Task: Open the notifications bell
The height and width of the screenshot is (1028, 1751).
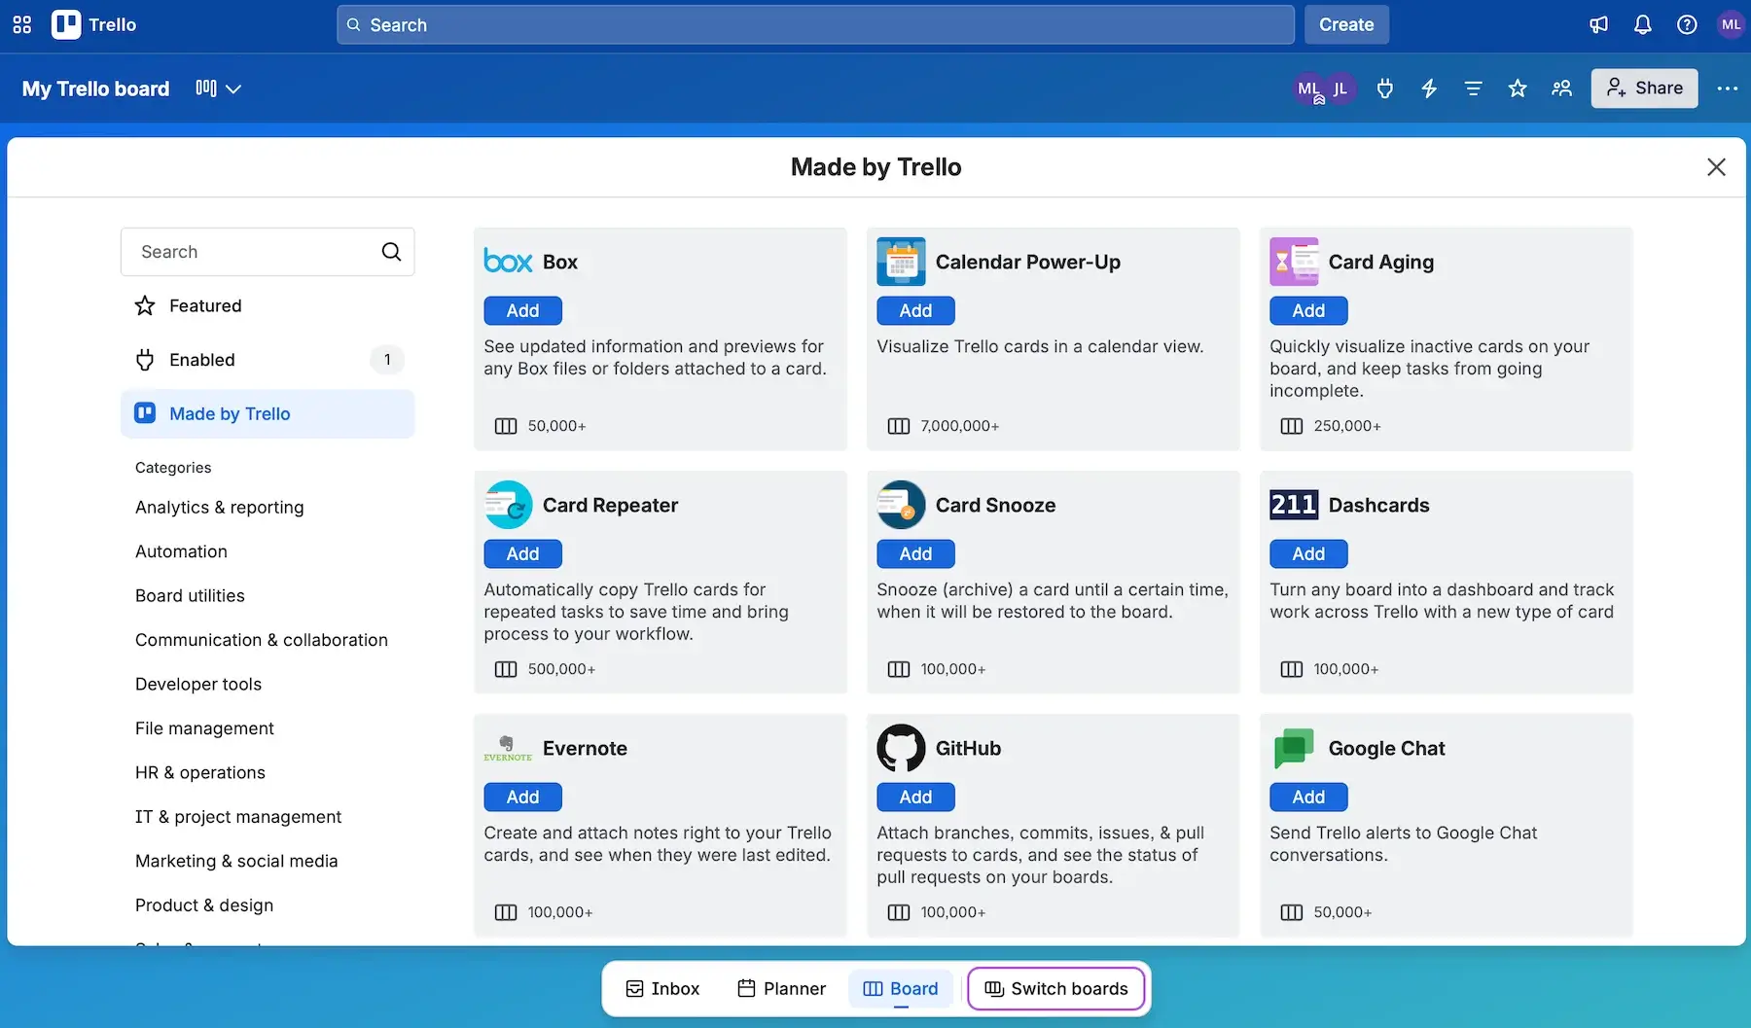Action: (1643, 24)
